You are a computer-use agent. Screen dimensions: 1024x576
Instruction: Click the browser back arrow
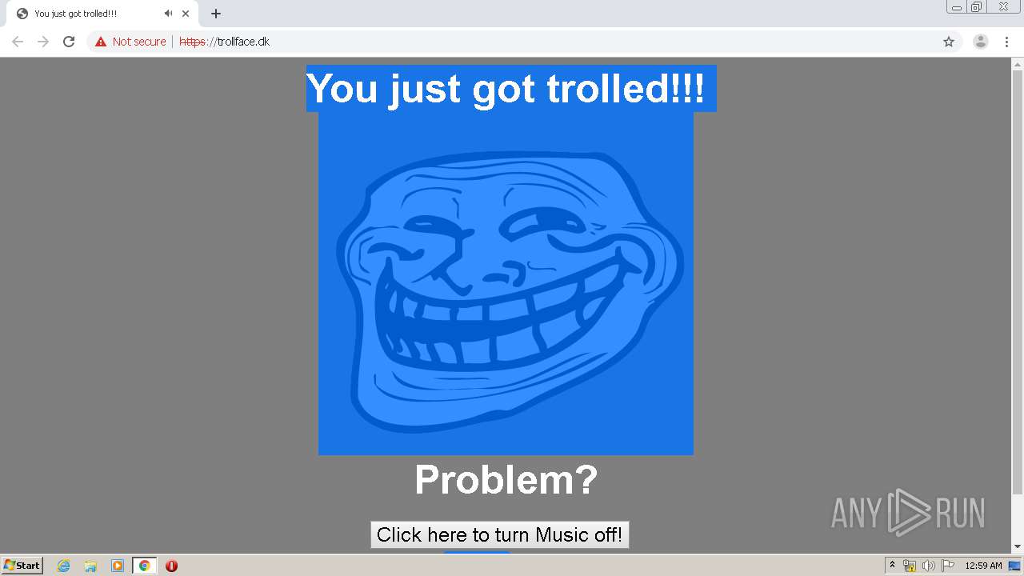18,42
